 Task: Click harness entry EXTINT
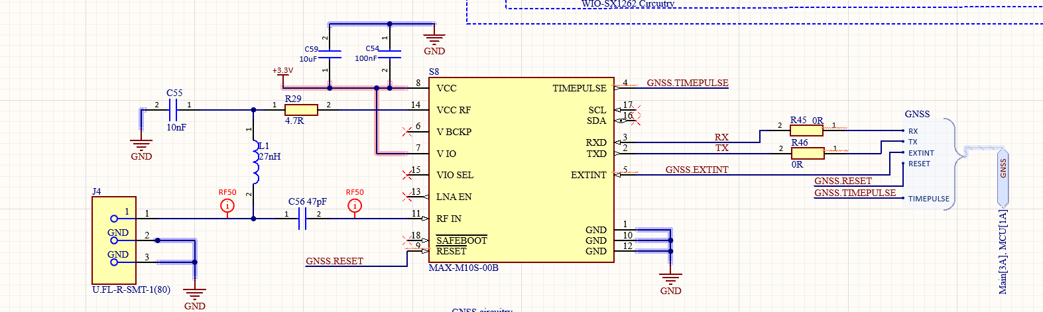pyautogui.click(x=921, y=153)
